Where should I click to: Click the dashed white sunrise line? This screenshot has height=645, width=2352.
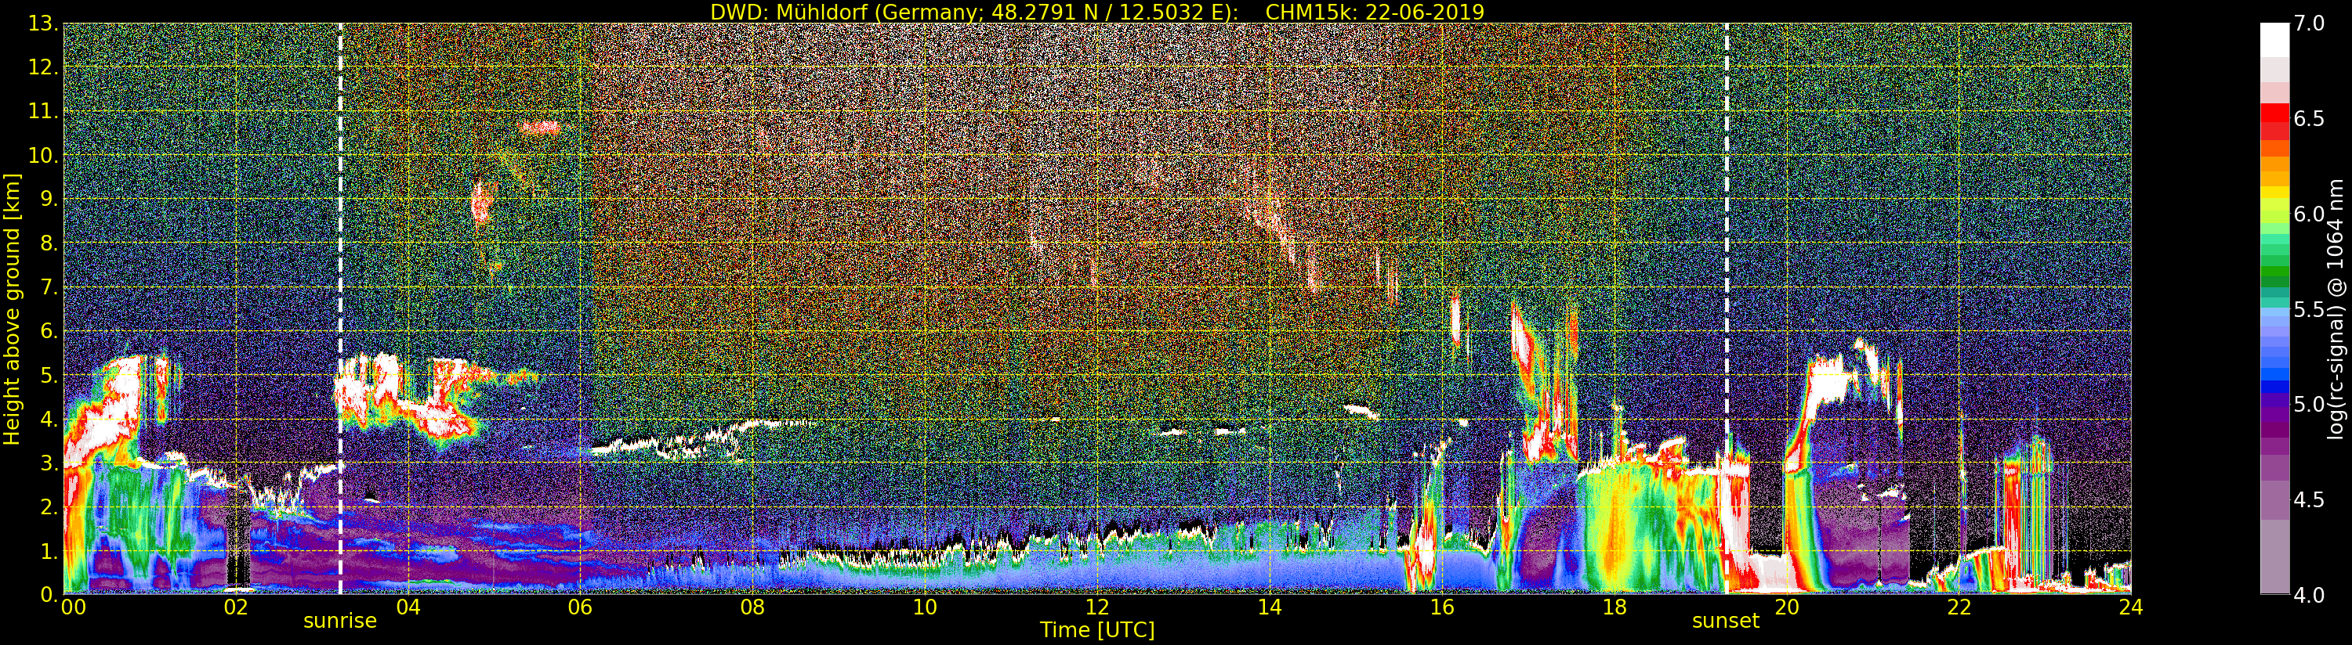341,308
